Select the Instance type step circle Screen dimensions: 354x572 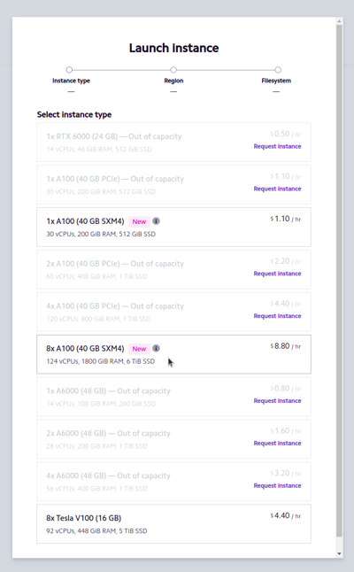point(69,70)
